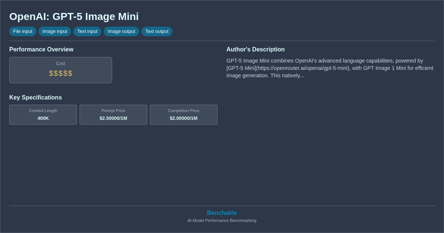Toggle the Image input capability badge
Image resolution: width=444 pixels, height=233 pixels.
pos(54,31)
